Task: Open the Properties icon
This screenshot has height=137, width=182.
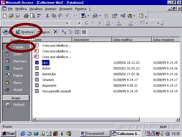Action: [115, 16]
